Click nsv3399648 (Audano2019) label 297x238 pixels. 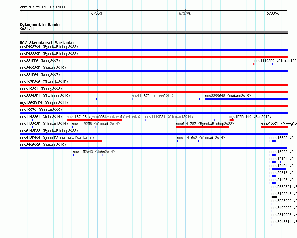(x=228, y=96)
